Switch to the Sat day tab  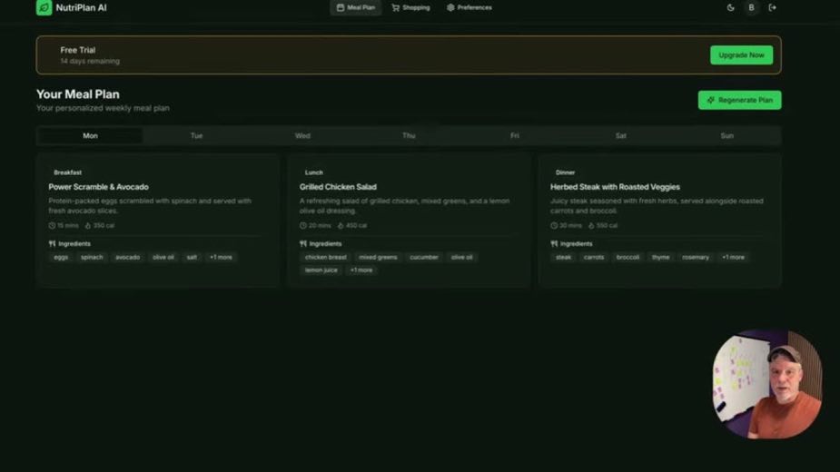[x=621, y=135]
